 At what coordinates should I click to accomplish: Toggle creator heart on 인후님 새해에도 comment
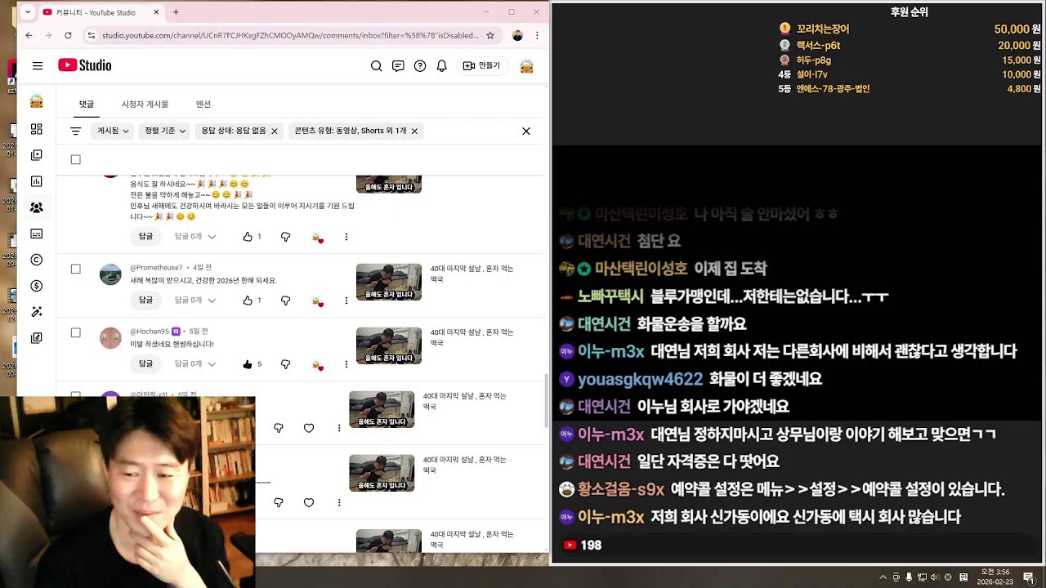[317, 237]
